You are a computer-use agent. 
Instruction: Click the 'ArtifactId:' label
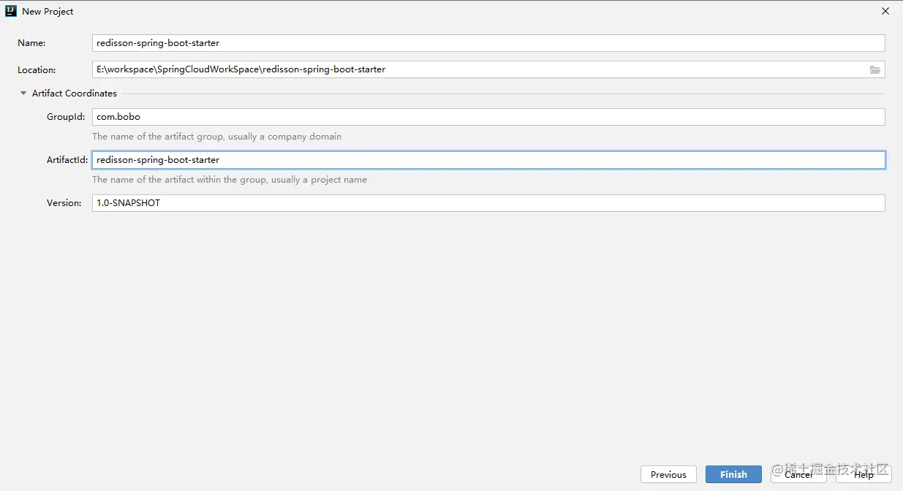click(x=67, y=160)
